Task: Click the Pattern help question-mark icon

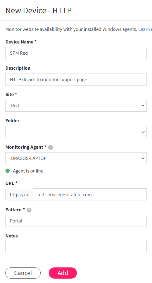Action: pos(29,210)
